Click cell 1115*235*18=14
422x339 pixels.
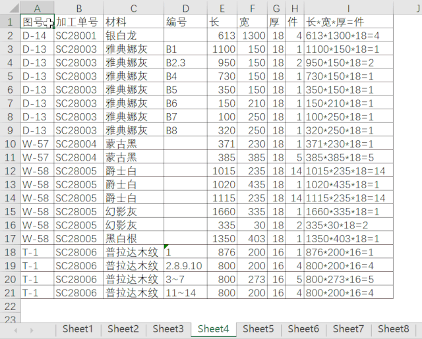click(349, 198)
